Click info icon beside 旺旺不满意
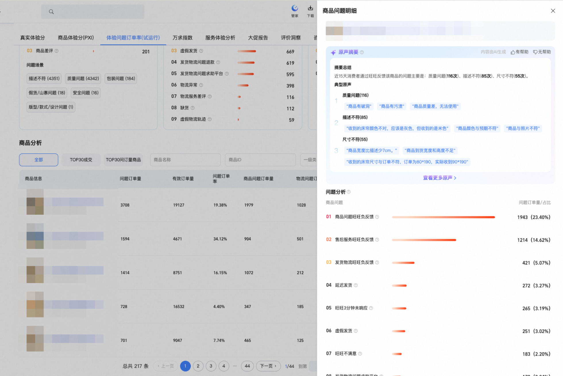This screenshot has width=563, height=376. pos(360,354)
